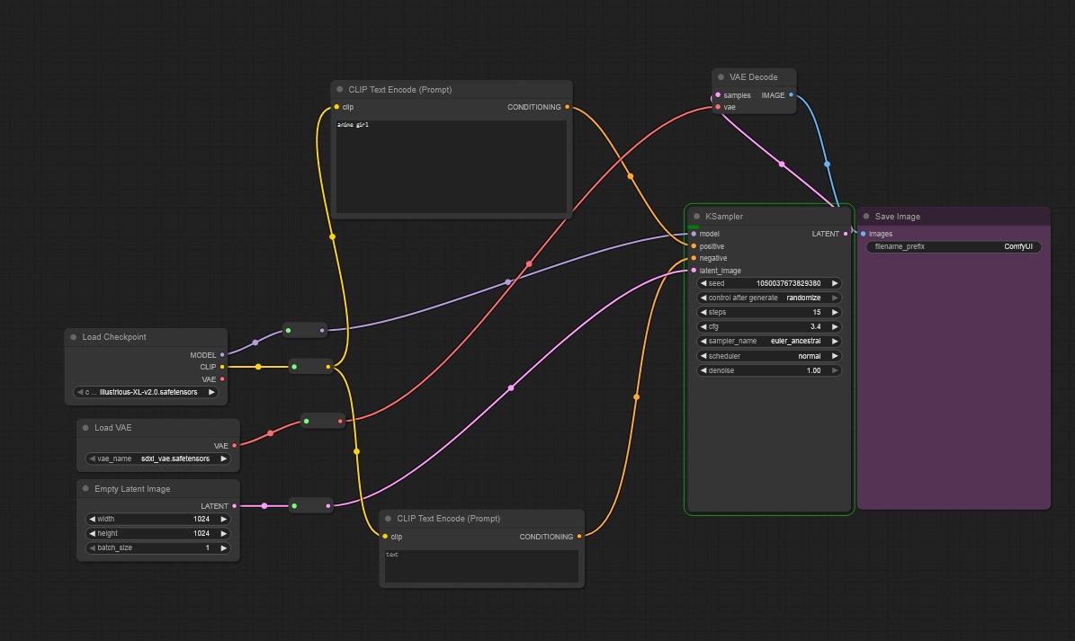Click the blue link midpoint from IMAGE to Save Image

[827, 165]
